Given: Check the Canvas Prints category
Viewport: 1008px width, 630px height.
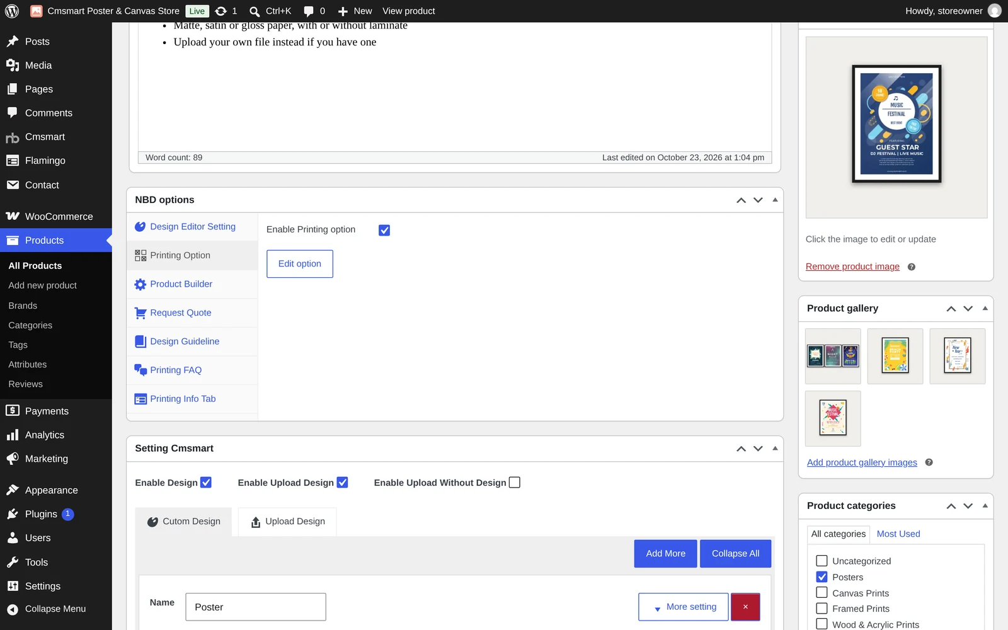Looking at the screenshot, I should [822, 593].
